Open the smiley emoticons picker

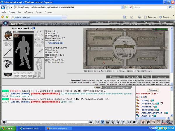click(x=129, y=122)
